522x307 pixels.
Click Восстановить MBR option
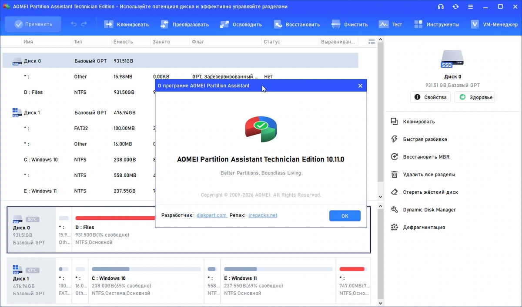click(420, 157)
